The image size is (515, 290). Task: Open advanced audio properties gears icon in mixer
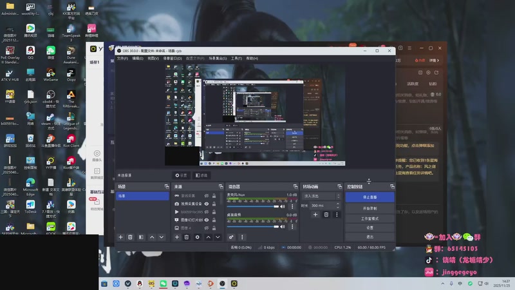tap(231, 237)
